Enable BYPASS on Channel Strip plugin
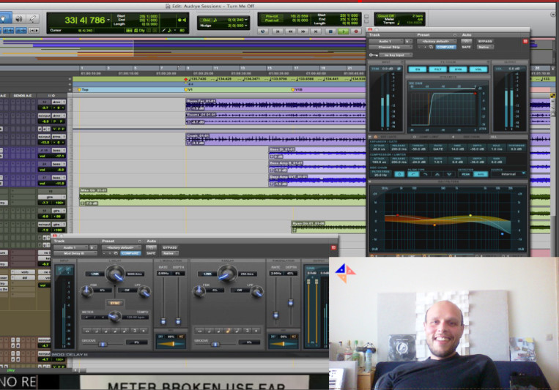 pyautogui.click(x=485, y=41)
